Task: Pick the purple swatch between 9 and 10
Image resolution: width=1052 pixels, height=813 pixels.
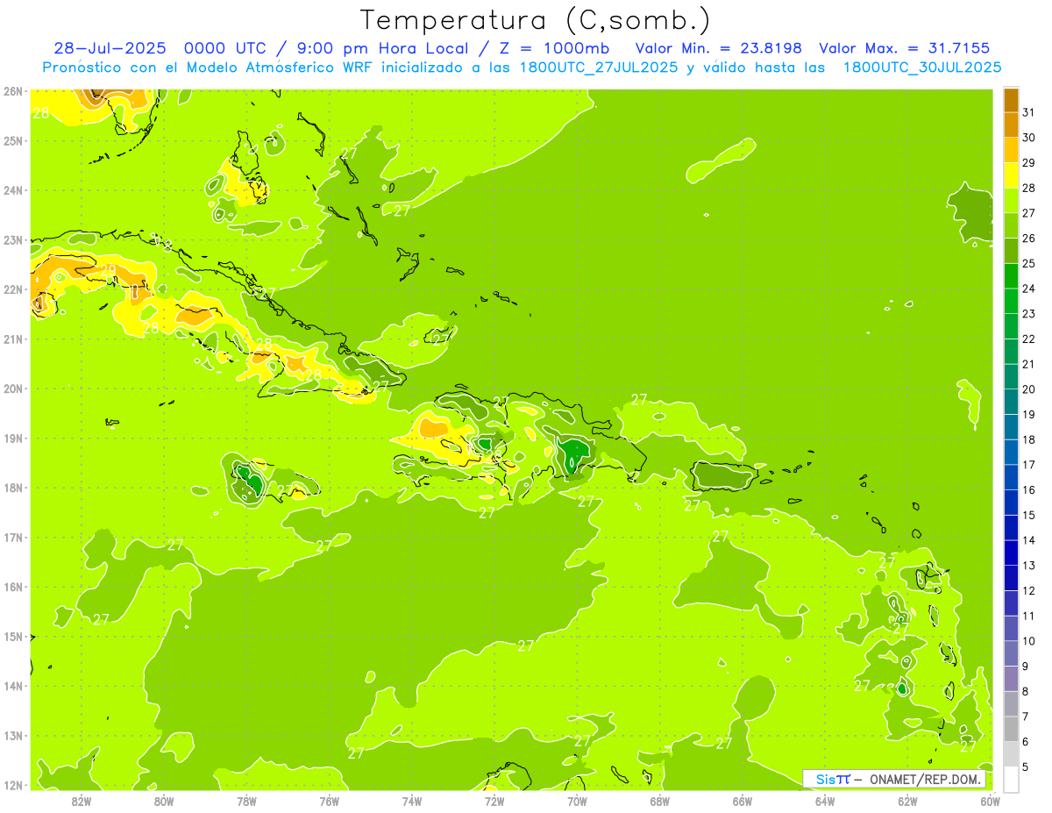Action: coord(1011,653)
